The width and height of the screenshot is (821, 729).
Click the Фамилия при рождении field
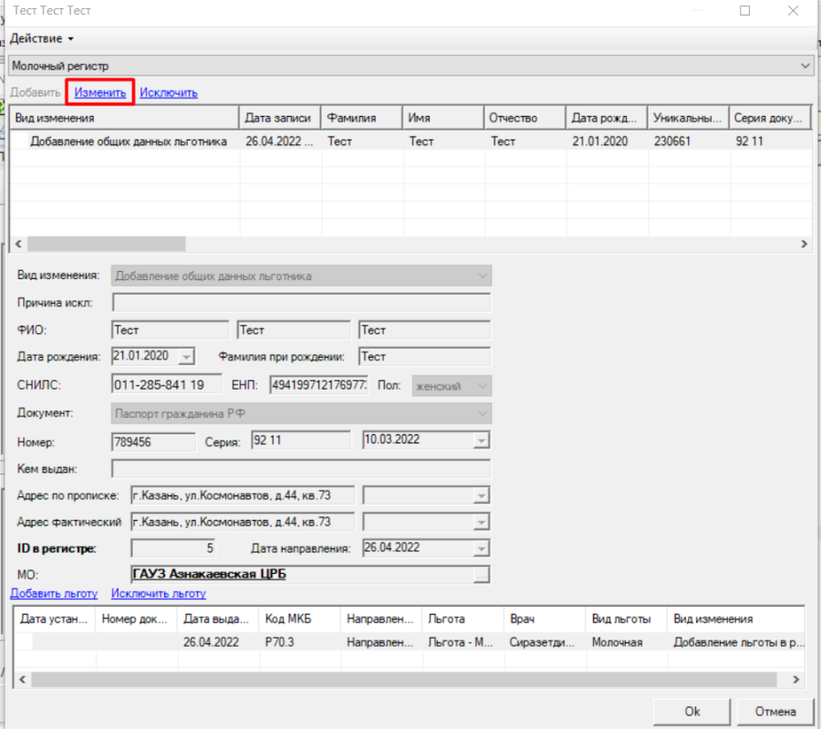[x=424, y=357]
